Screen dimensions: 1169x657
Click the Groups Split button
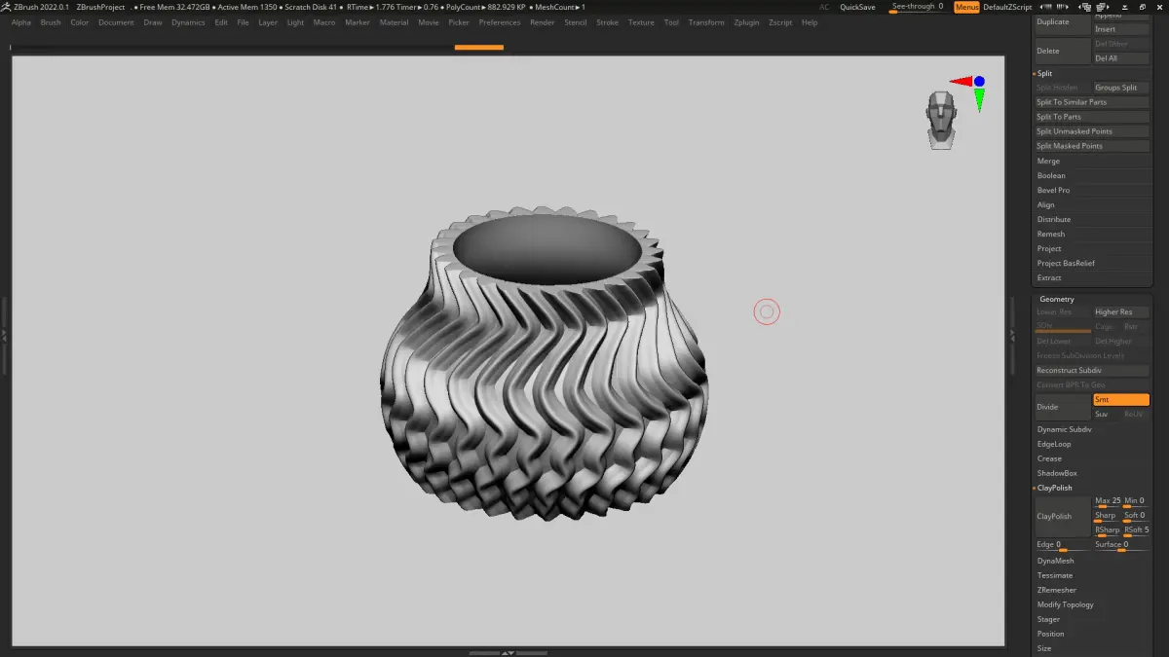click(x=1121, y=88)
